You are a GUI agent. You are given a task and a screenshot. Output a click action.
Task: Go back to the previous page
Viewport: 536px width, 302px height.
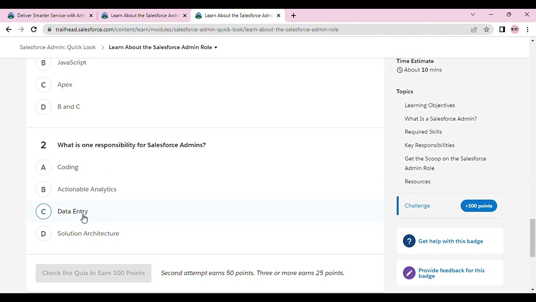(8, 29)
